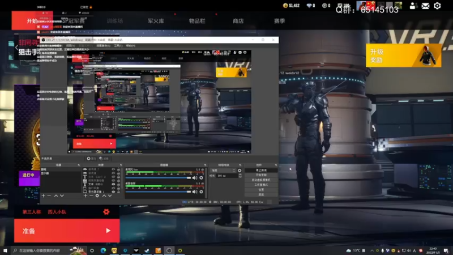Pop out the Controls dock using its header icon
453x255 pixels.
pyautogui.click(x=276, y=165)
